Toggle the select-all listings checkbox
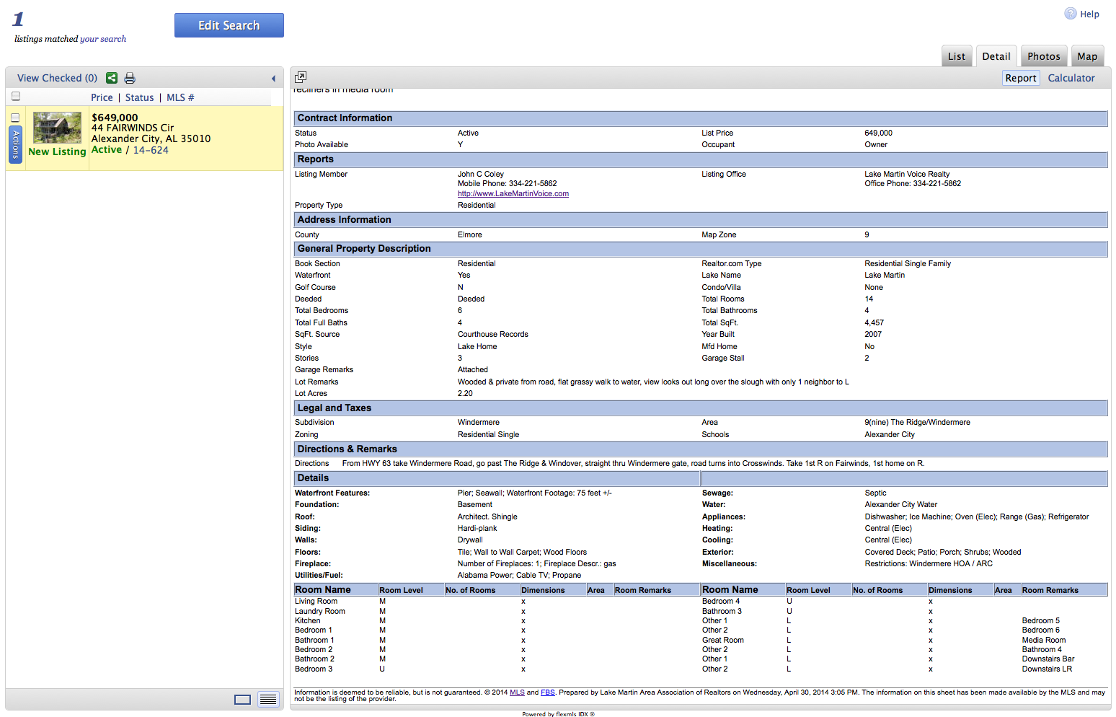 [x=16, y=96]
